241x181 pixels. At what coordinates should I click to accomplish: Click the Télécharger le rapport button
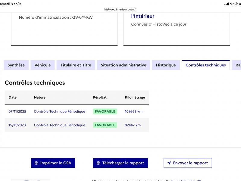[120, 163]
